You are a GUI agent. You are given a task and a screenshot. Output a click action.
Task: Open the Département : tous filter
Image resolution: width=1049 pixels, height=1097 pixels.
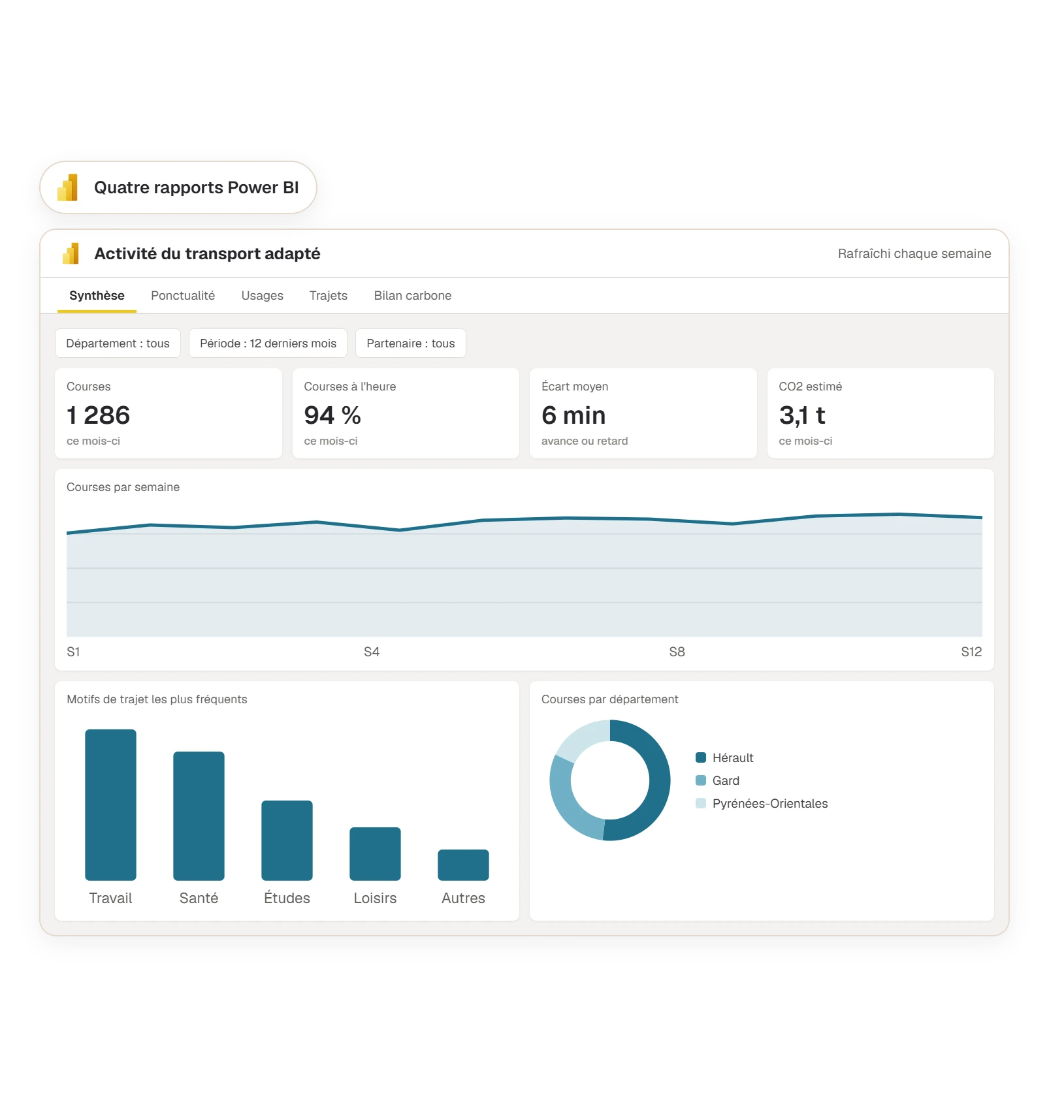(x=118, y=343)
